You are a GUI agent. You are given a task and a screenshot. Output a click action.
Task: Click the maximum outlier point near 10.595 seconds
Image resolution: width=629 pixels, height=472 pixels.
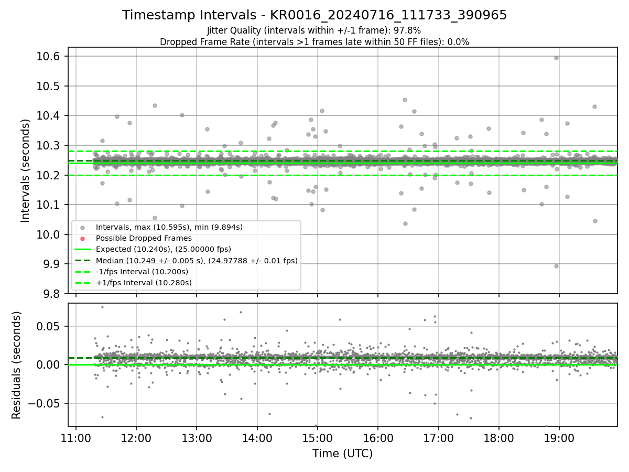click(x=556, y=58)
